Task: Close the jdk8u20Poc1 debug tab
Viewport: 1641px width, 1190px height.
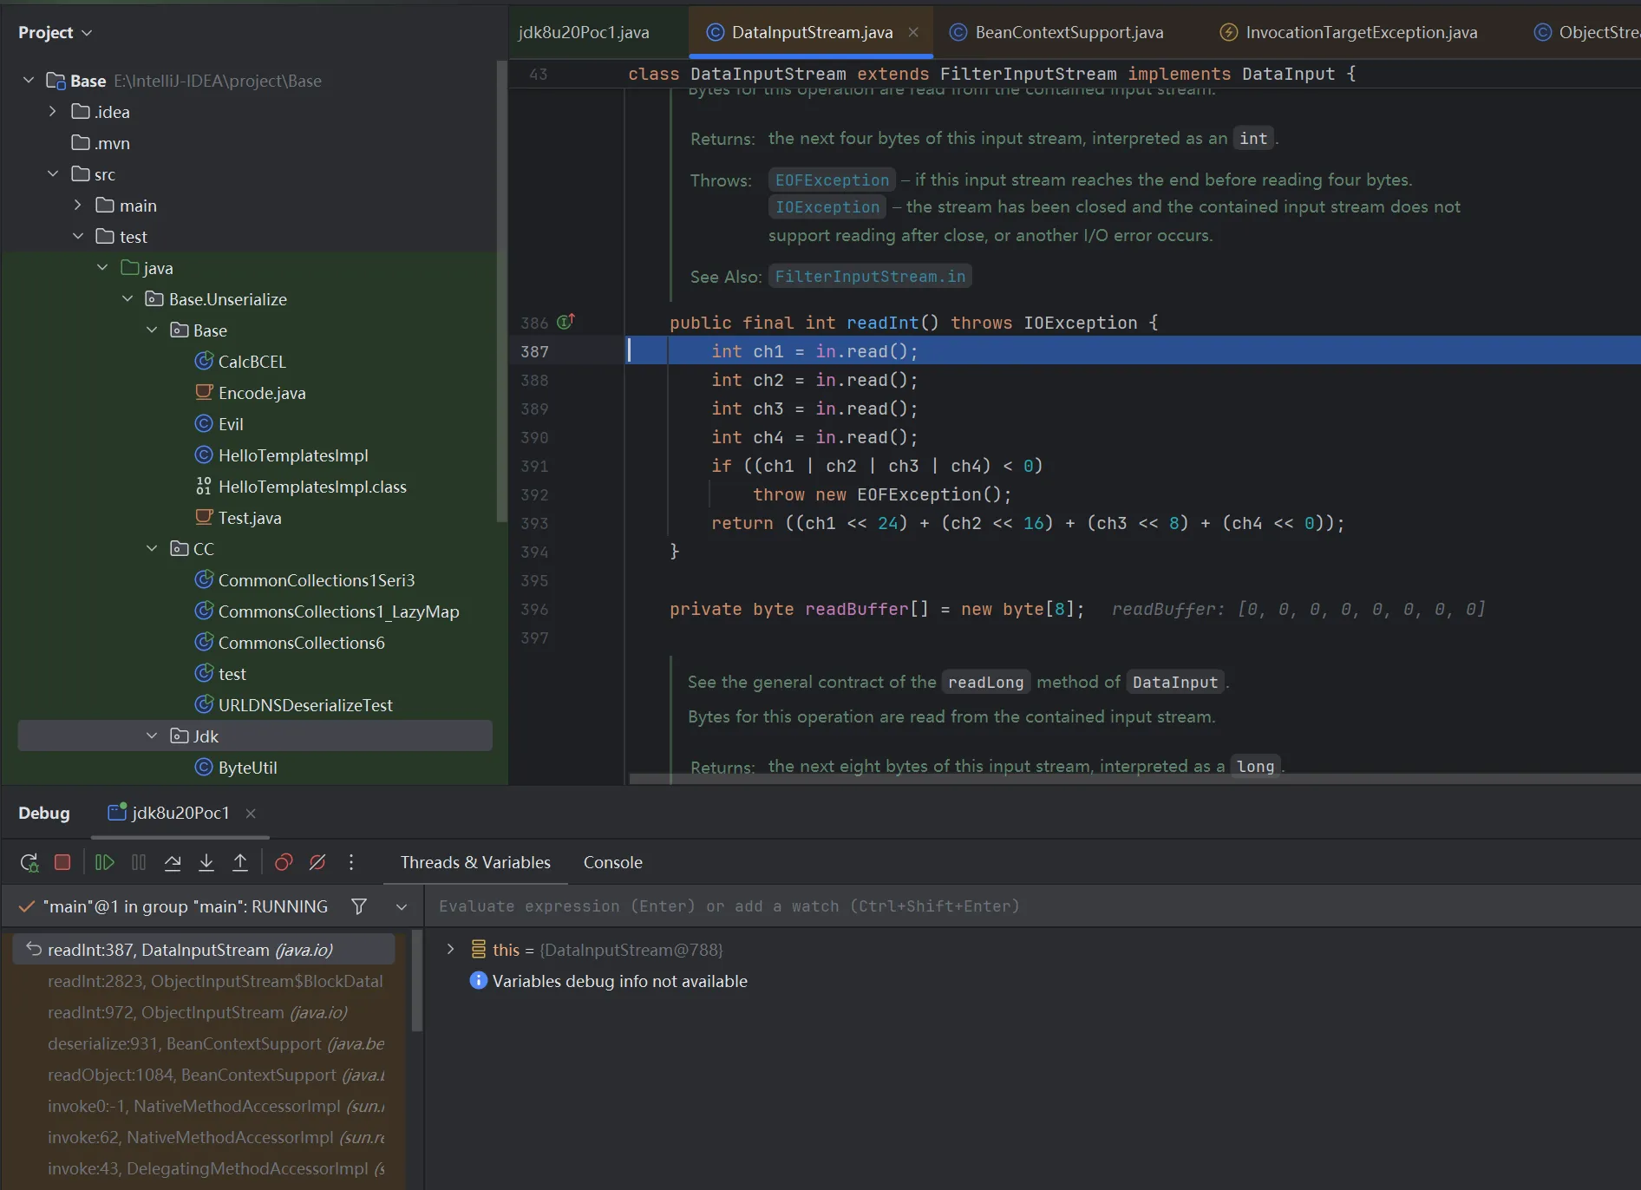Action: pyautogui.click(x=251, y=813)
